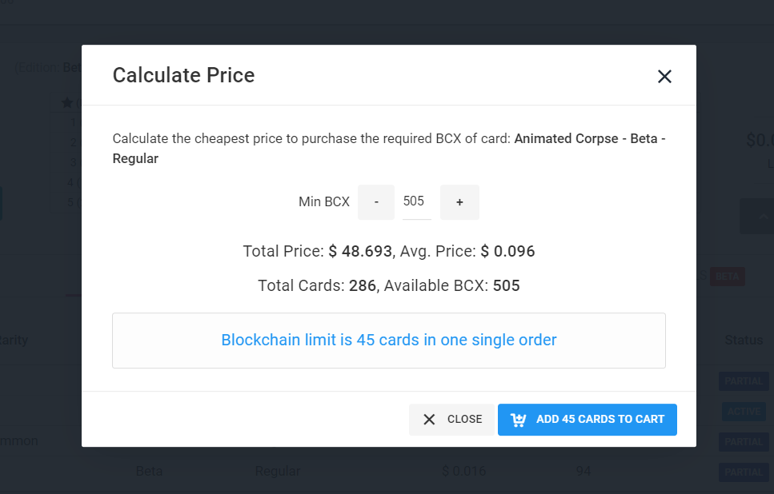This screenshot has height=494, width=774.
Task: Close the Calculate Price dialog via X icon
Action: point(664,77)
